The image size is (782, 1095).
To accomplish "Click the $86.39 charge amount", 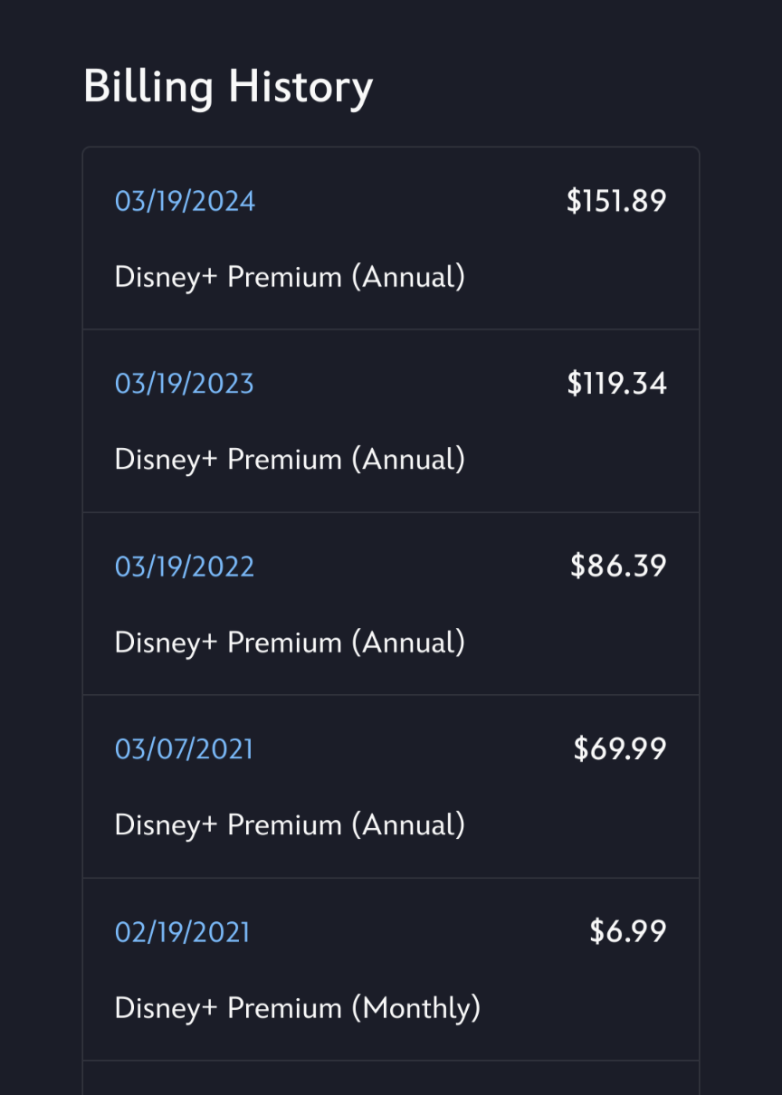I will point(618,567).
